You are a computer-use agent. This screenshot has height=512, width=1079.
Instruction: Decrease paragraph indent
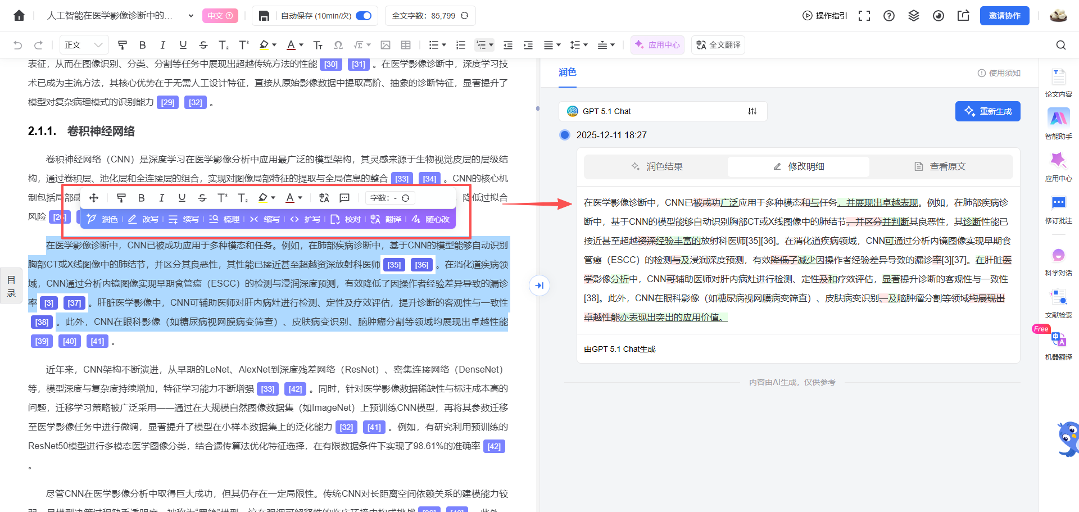508,45
